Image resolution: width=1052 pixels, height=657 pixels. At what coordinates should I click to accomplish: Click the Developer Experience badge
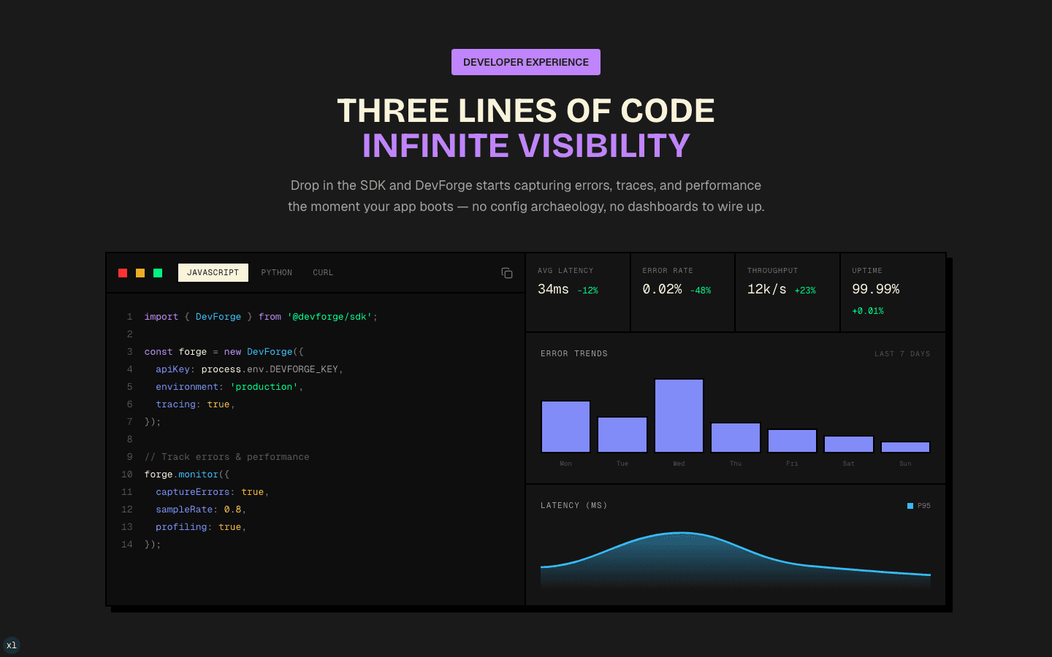526,62
